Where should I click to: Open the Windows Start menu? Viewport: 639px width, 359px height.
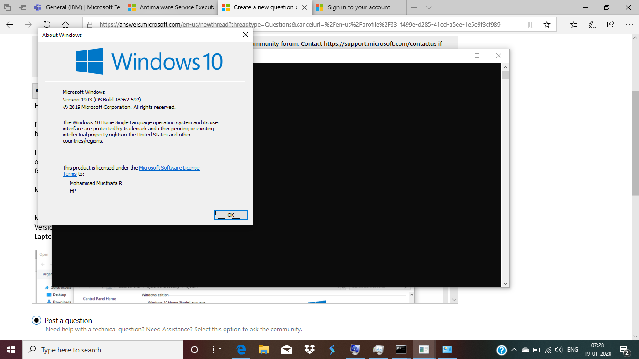tap(11, 350)
